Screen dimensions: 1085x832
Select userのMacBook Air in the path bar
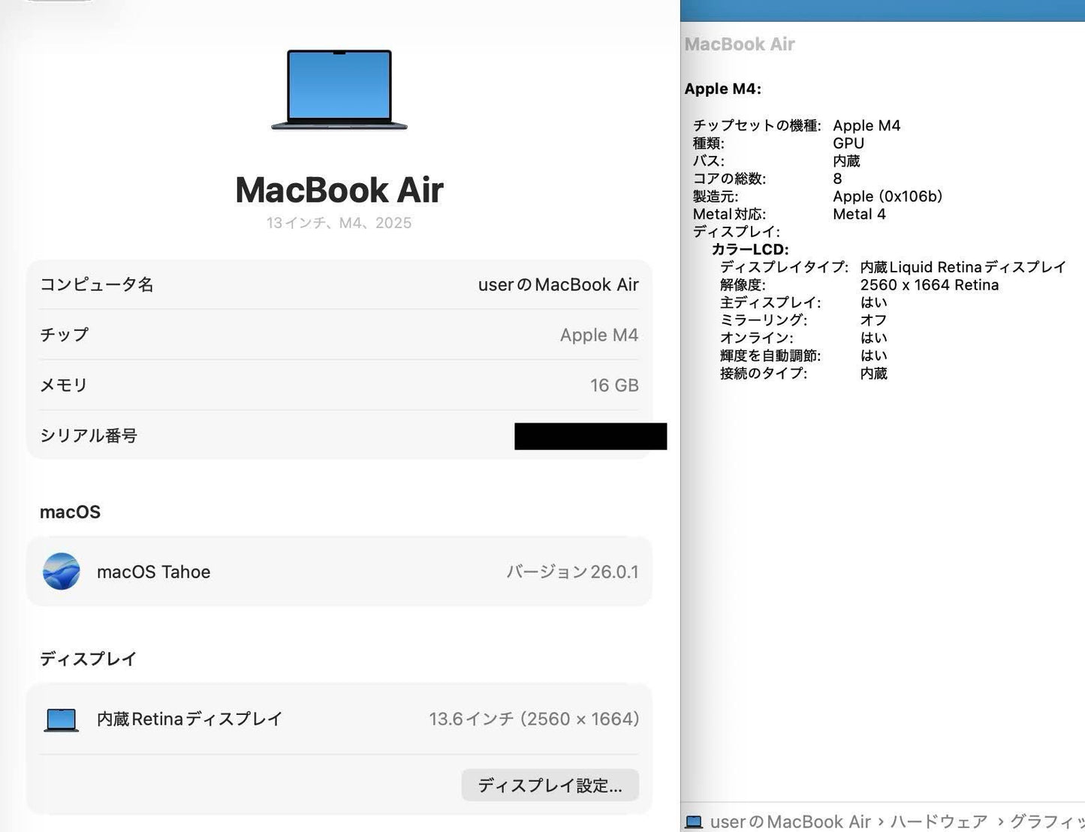[790, 822]
